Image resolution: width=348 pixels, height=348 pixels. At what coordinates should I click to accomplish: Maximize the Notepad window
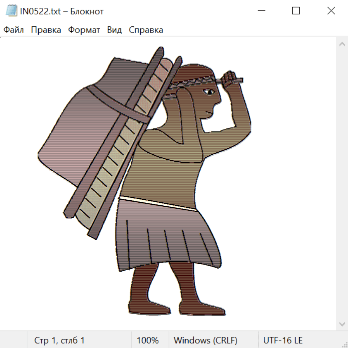296,11
